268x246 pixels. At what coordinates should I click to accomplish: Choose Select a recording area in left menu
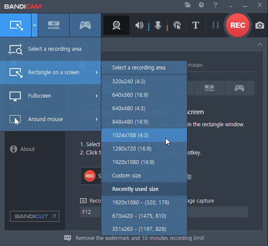[x=50, y=49]
